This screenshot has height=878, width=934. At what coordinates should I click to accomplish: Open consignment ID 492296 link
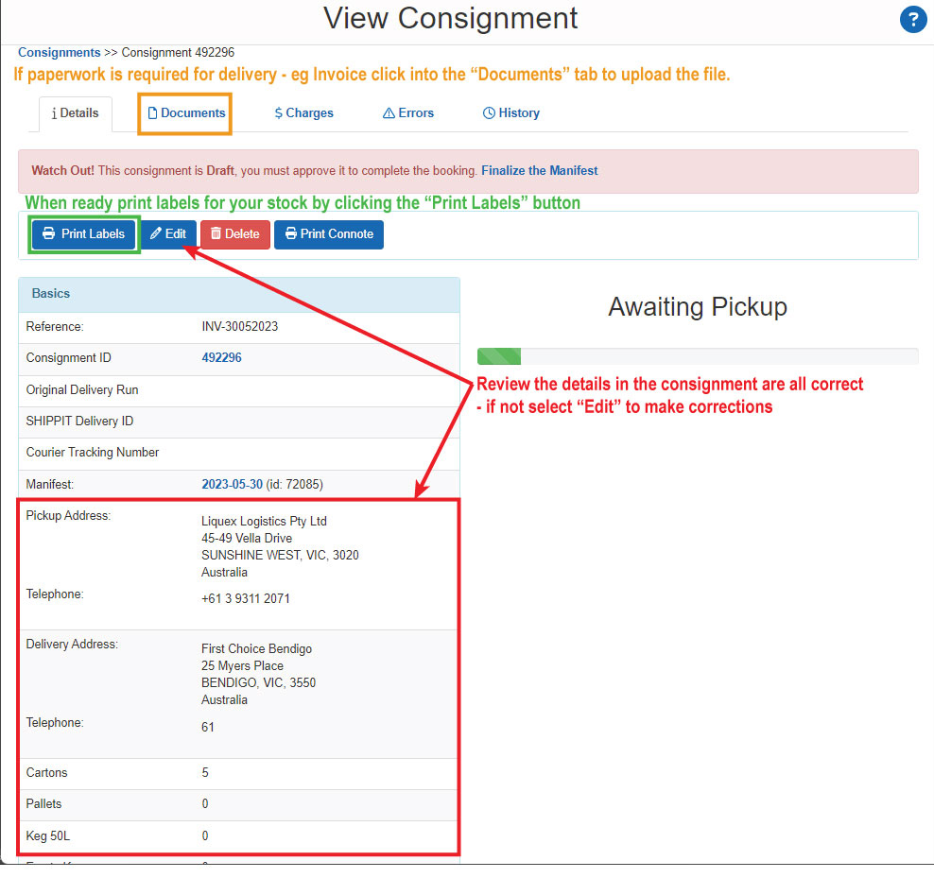pos(221,358)
